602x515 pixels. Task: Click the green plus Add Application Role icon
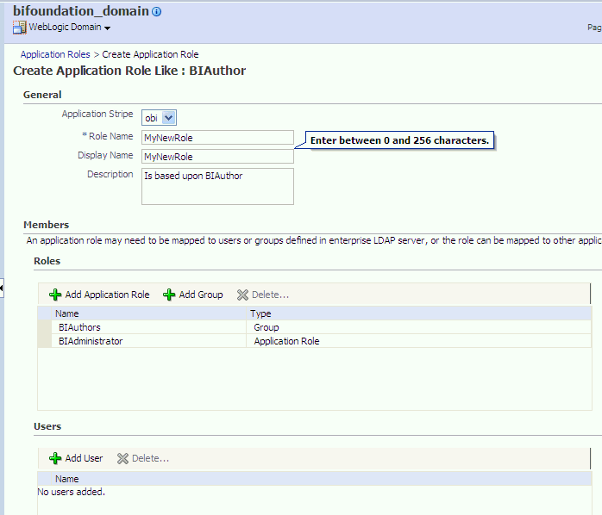tap(55, 295)
